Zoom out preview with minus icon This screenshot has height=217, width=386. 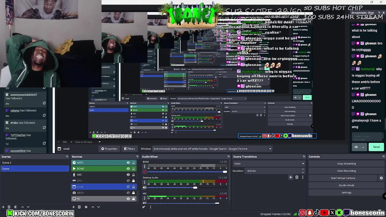(x=58, y=142)
